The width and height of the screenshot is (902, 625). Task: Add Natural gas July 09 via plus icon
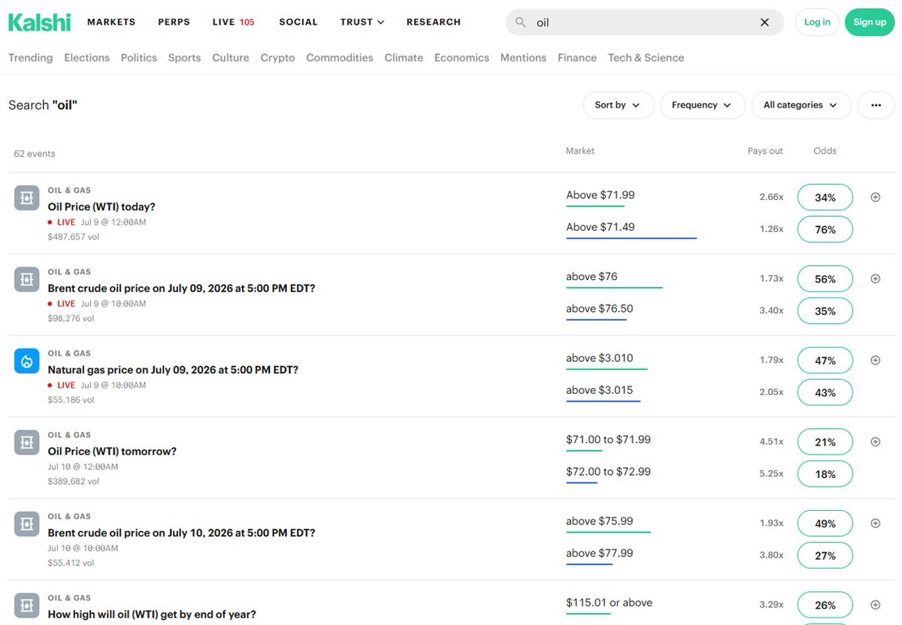[875, 360]
